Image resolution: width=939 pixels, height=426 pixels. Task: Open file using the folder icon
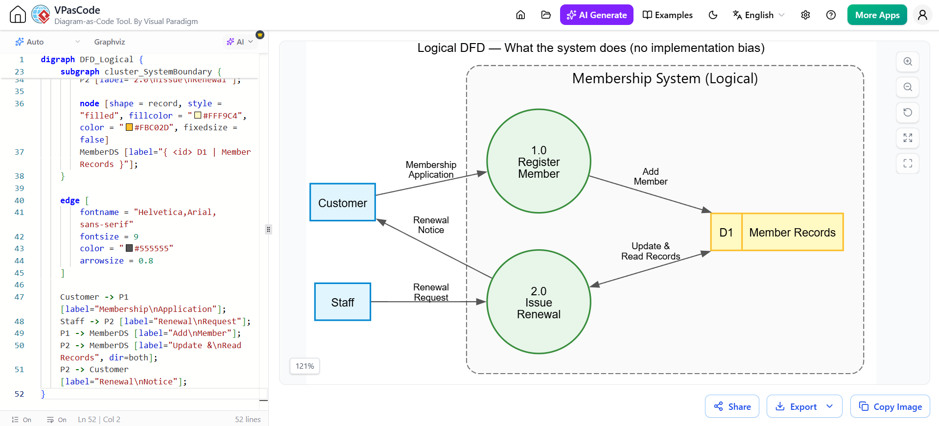[x=546, y=15]
